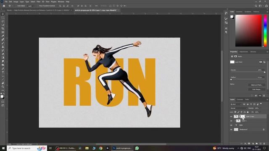The height and width of the screenshot is (151, 269).
Task: Select the Rectangular Marquee tool
Action: [3, 18]
